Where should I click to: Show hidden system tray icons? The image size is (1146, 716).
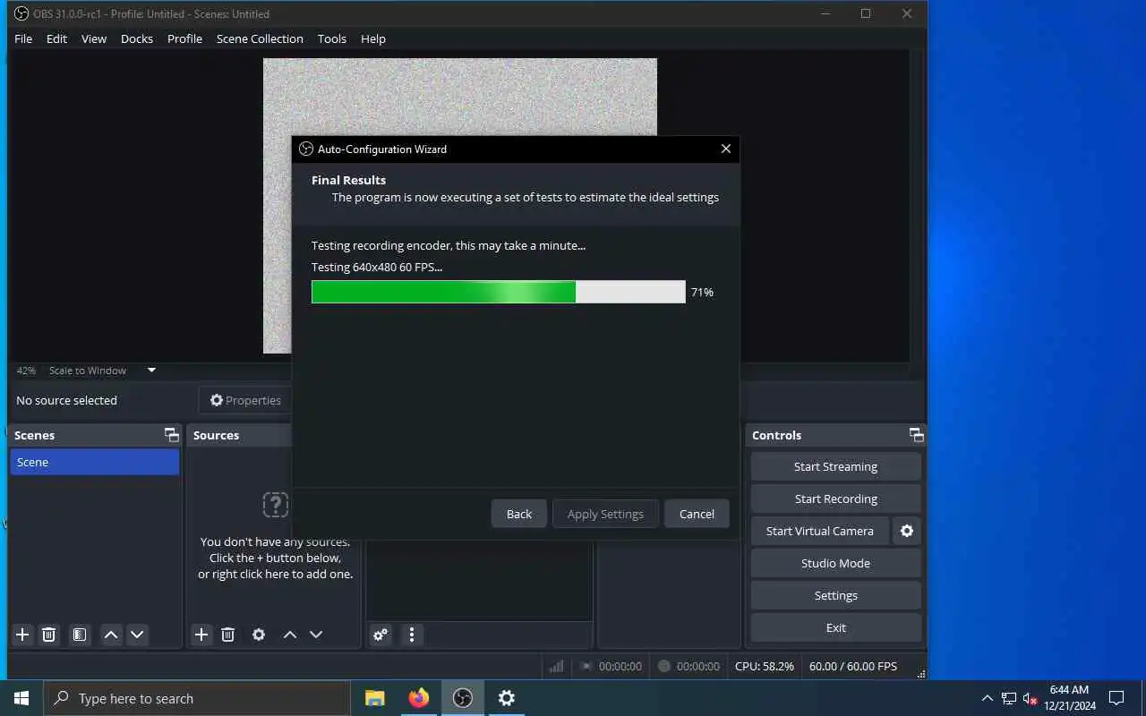click(x=988, y=698)
